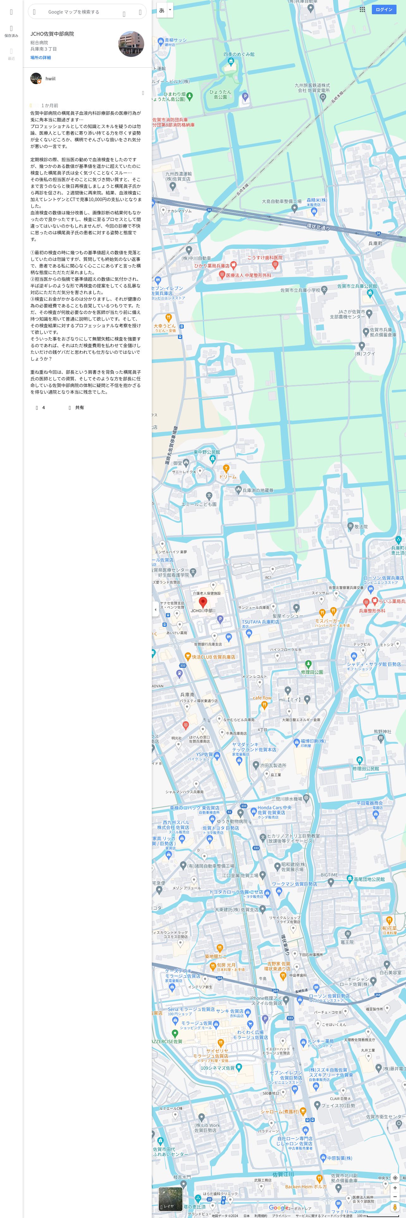Image resolution: width=406 pixels, height=1218 pixels.
Task: Open the 利用規約 terms link
Action: click(x=261, y=1216)
